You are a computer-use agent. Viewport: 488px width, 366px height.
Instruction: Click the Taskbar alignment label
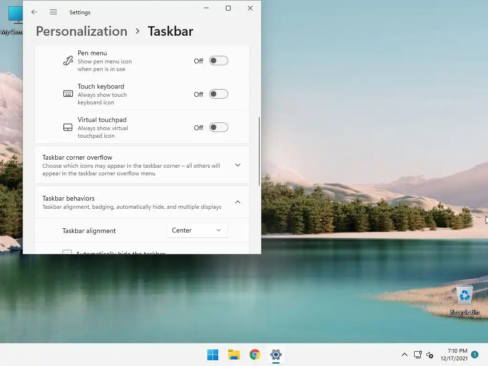point(89,231)
